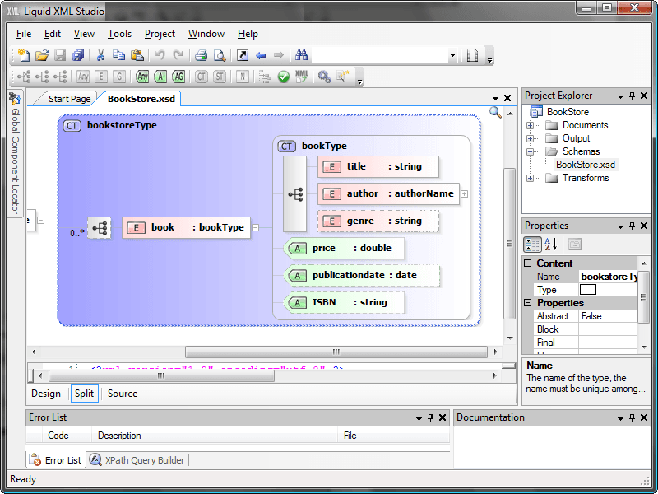Click the Open folder toolbar icon
The image size is (658, 494).
[42, 55]
